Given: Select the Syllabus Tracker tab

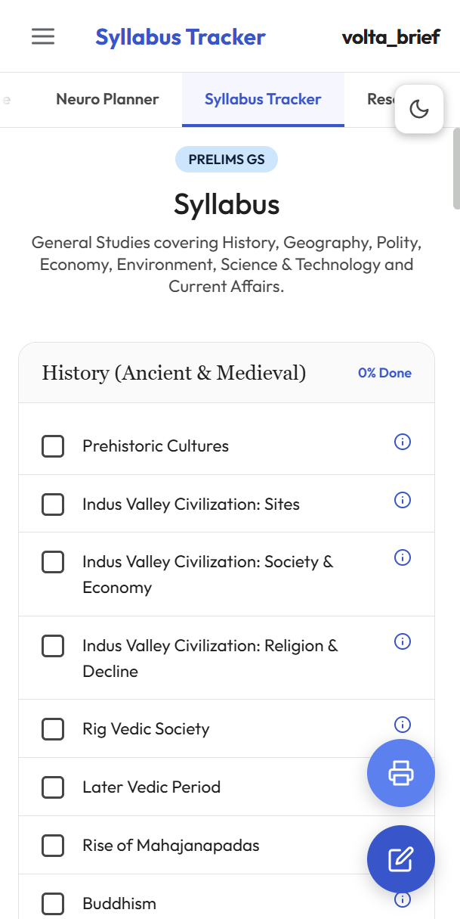Looking at the screenshot, I should (x=262, y=99).
